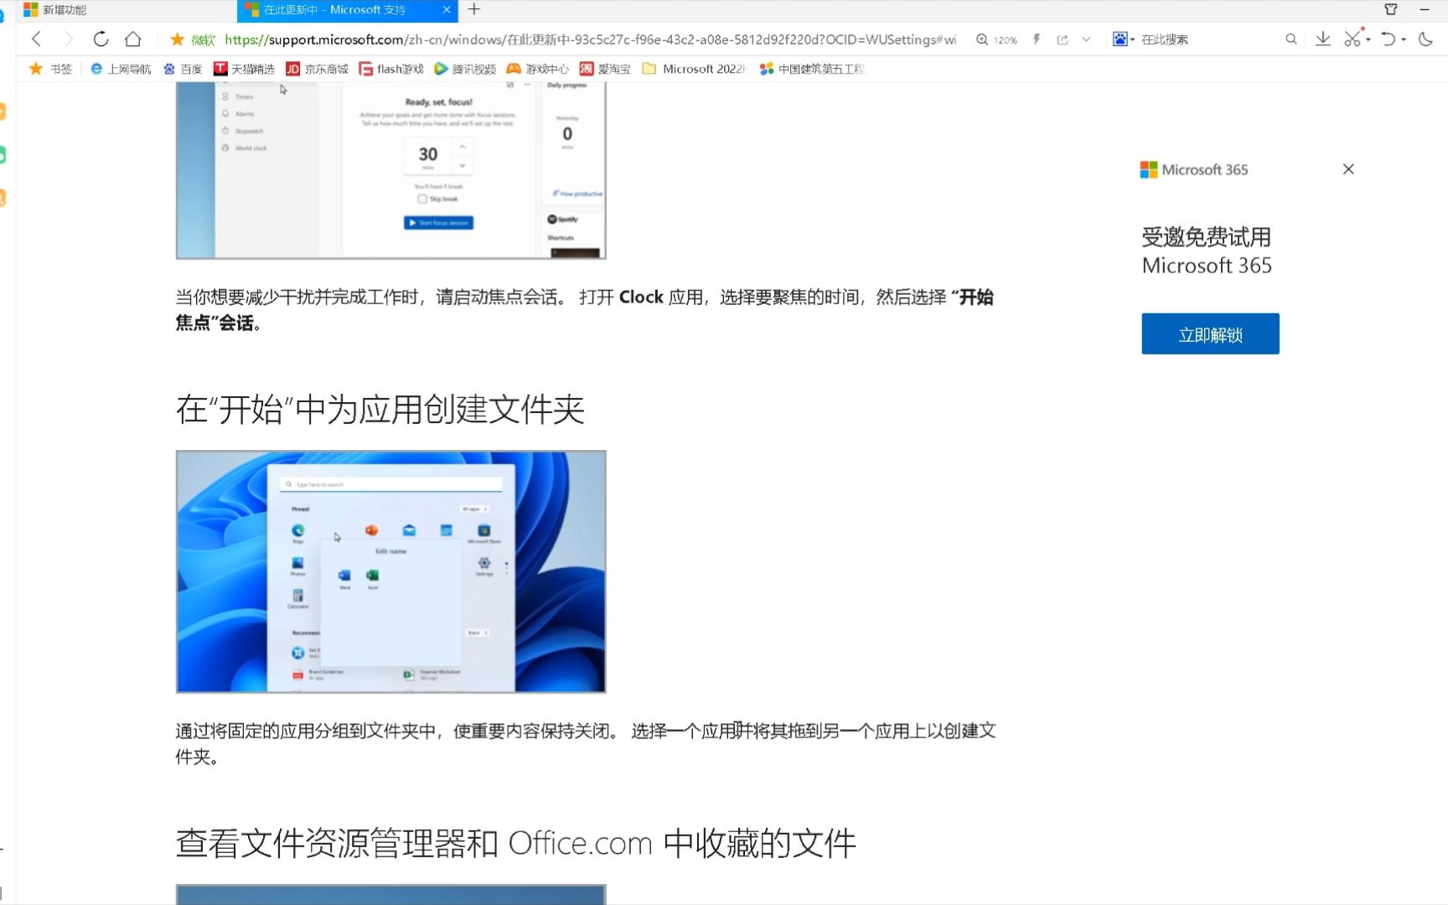Viewport: 1448px width, 905px height.
Task: Expand the undo closed tab dropdown arrow
Action: pos(1404,39)
